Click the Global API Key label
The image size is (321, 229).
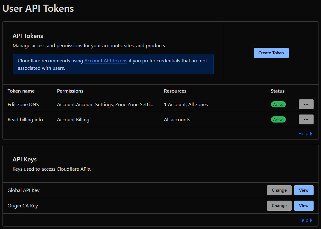click(x=23, y=190)
